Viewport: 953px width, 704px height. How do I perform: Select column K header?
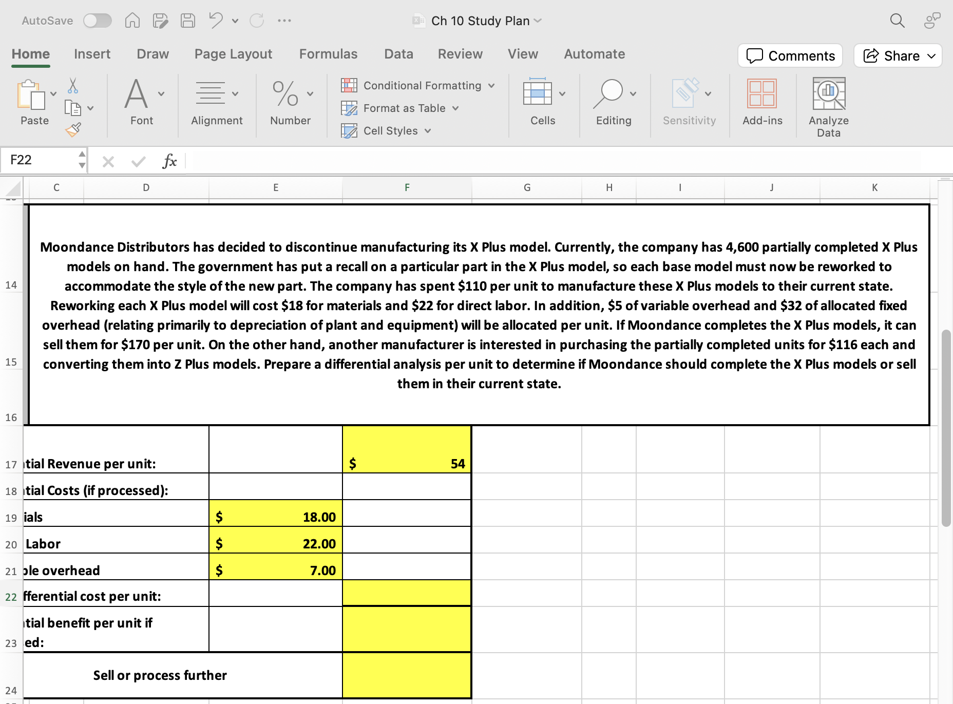tap(874, 187)
